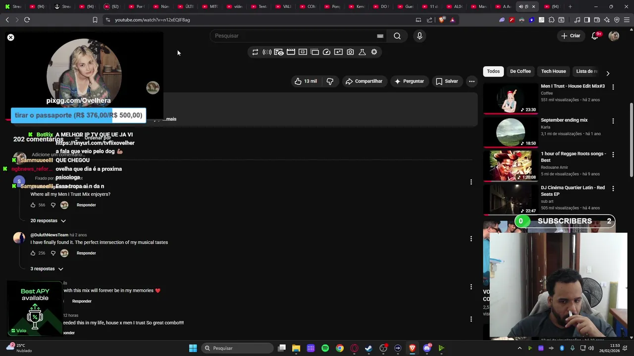Close the overlay with X at top left

[x=10, y=37]
